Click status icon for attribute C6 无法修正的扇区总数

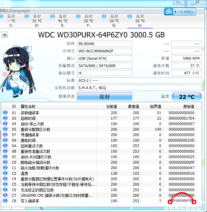(5, 190)
